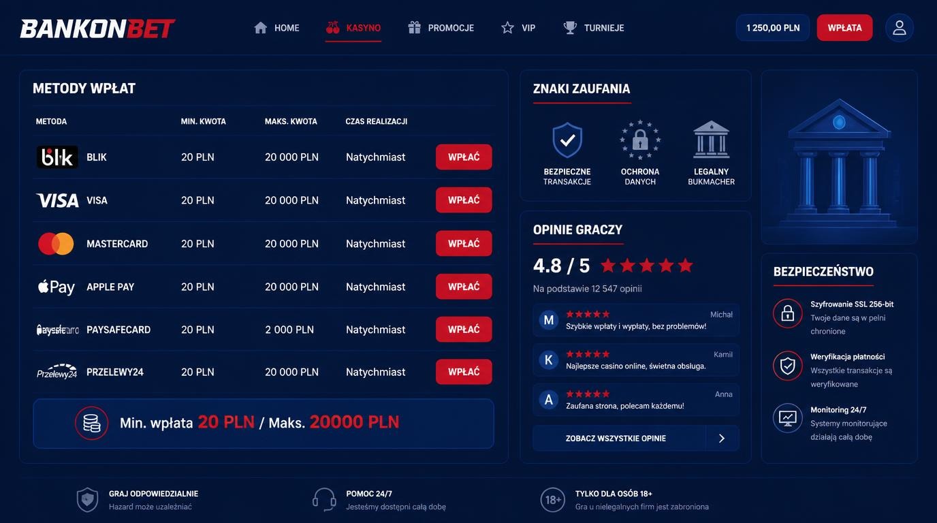Click the arrow next to Zobacz wszystkie opinie
The width and height of the screenshot is (937, 523).
click(x=722, y=439)
